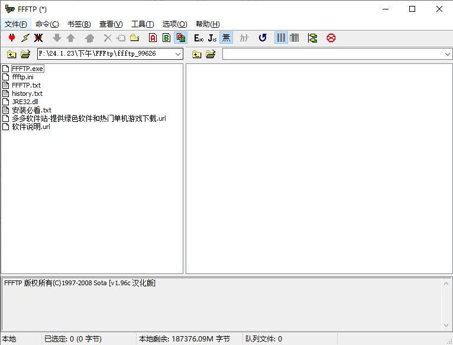Click 已选定 status bar entry
Viewport: 453px width, 345px height.
73,339
